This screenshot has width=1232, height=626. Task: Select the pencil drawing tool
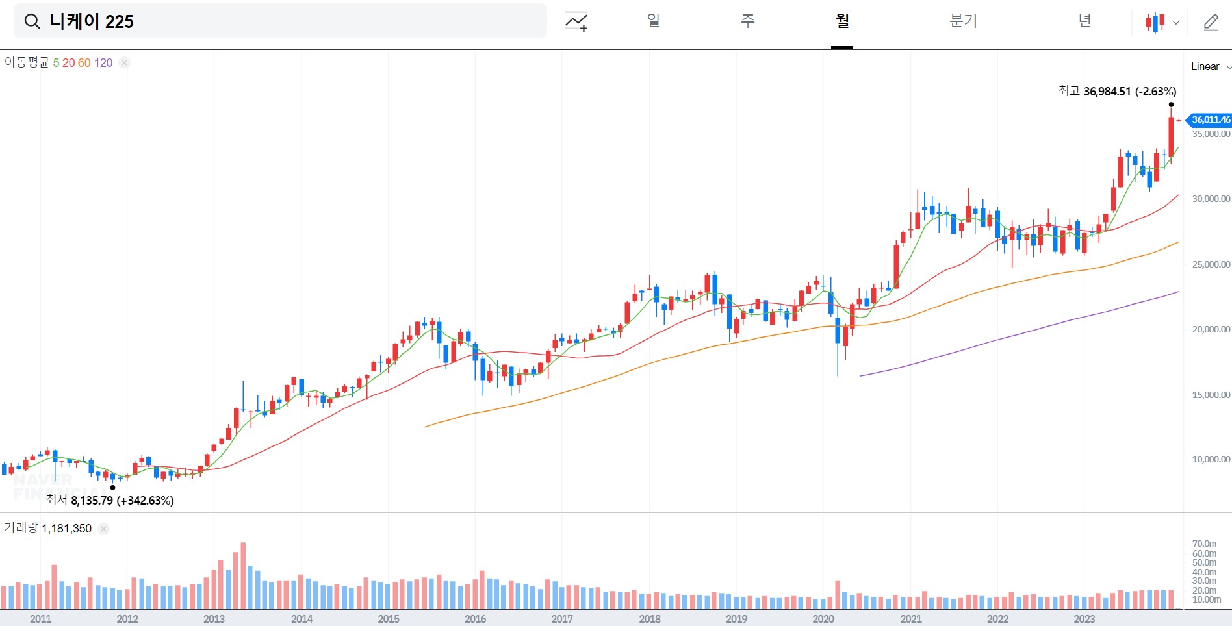(x=1211, y=22)
